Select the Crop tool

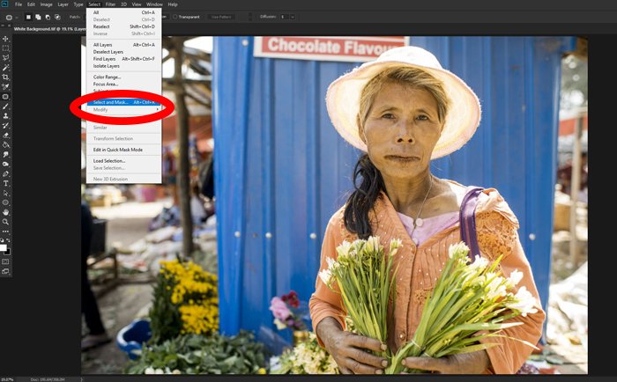[5, 77]
